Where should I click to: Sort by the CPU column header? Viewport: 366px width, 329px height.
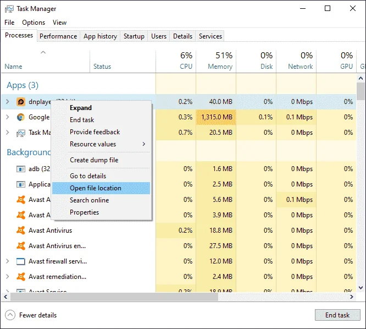tap(176, 61)
